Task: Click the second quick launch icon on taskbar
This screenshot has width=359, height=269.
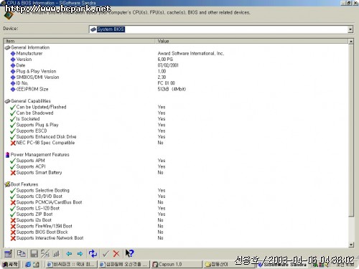Action: [36, 265]
